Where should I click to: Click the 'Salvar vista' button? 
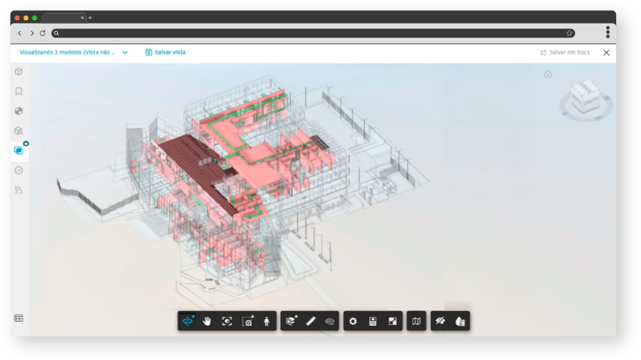166,52
